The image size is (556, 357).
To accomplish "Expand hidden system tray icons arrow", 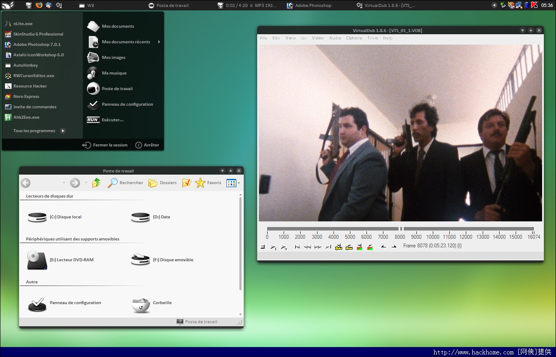I will 494,5.
